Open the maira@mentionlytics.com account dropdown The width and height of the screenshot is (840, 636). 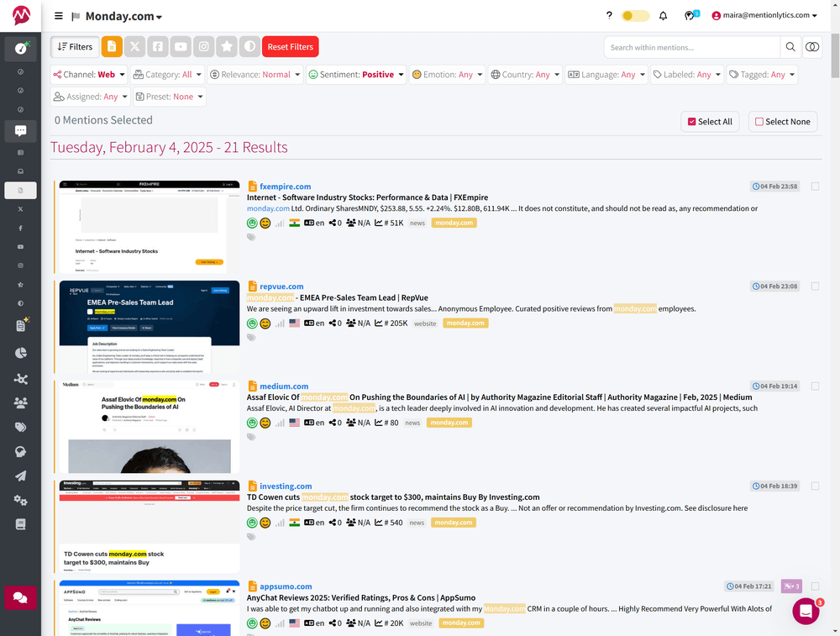764,15
